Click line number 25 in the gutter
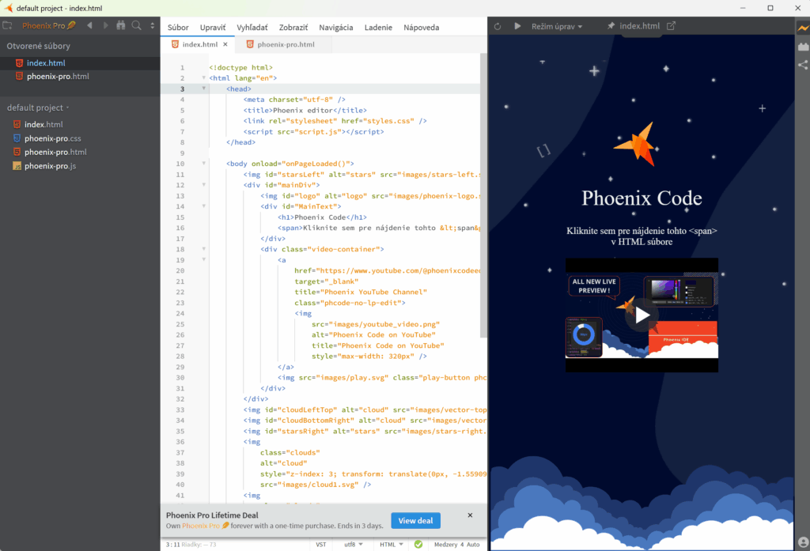Viewport: 810px width, 551px height. pos(180,324)
